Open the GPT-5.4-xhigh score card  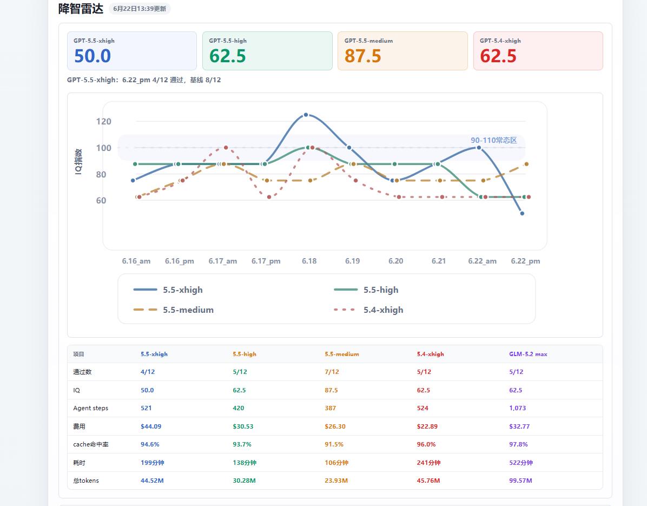(538, 51)
